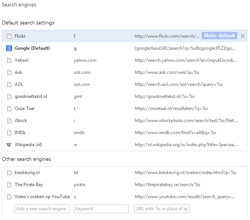Click the YouTube row page icon

pos(9,197)
